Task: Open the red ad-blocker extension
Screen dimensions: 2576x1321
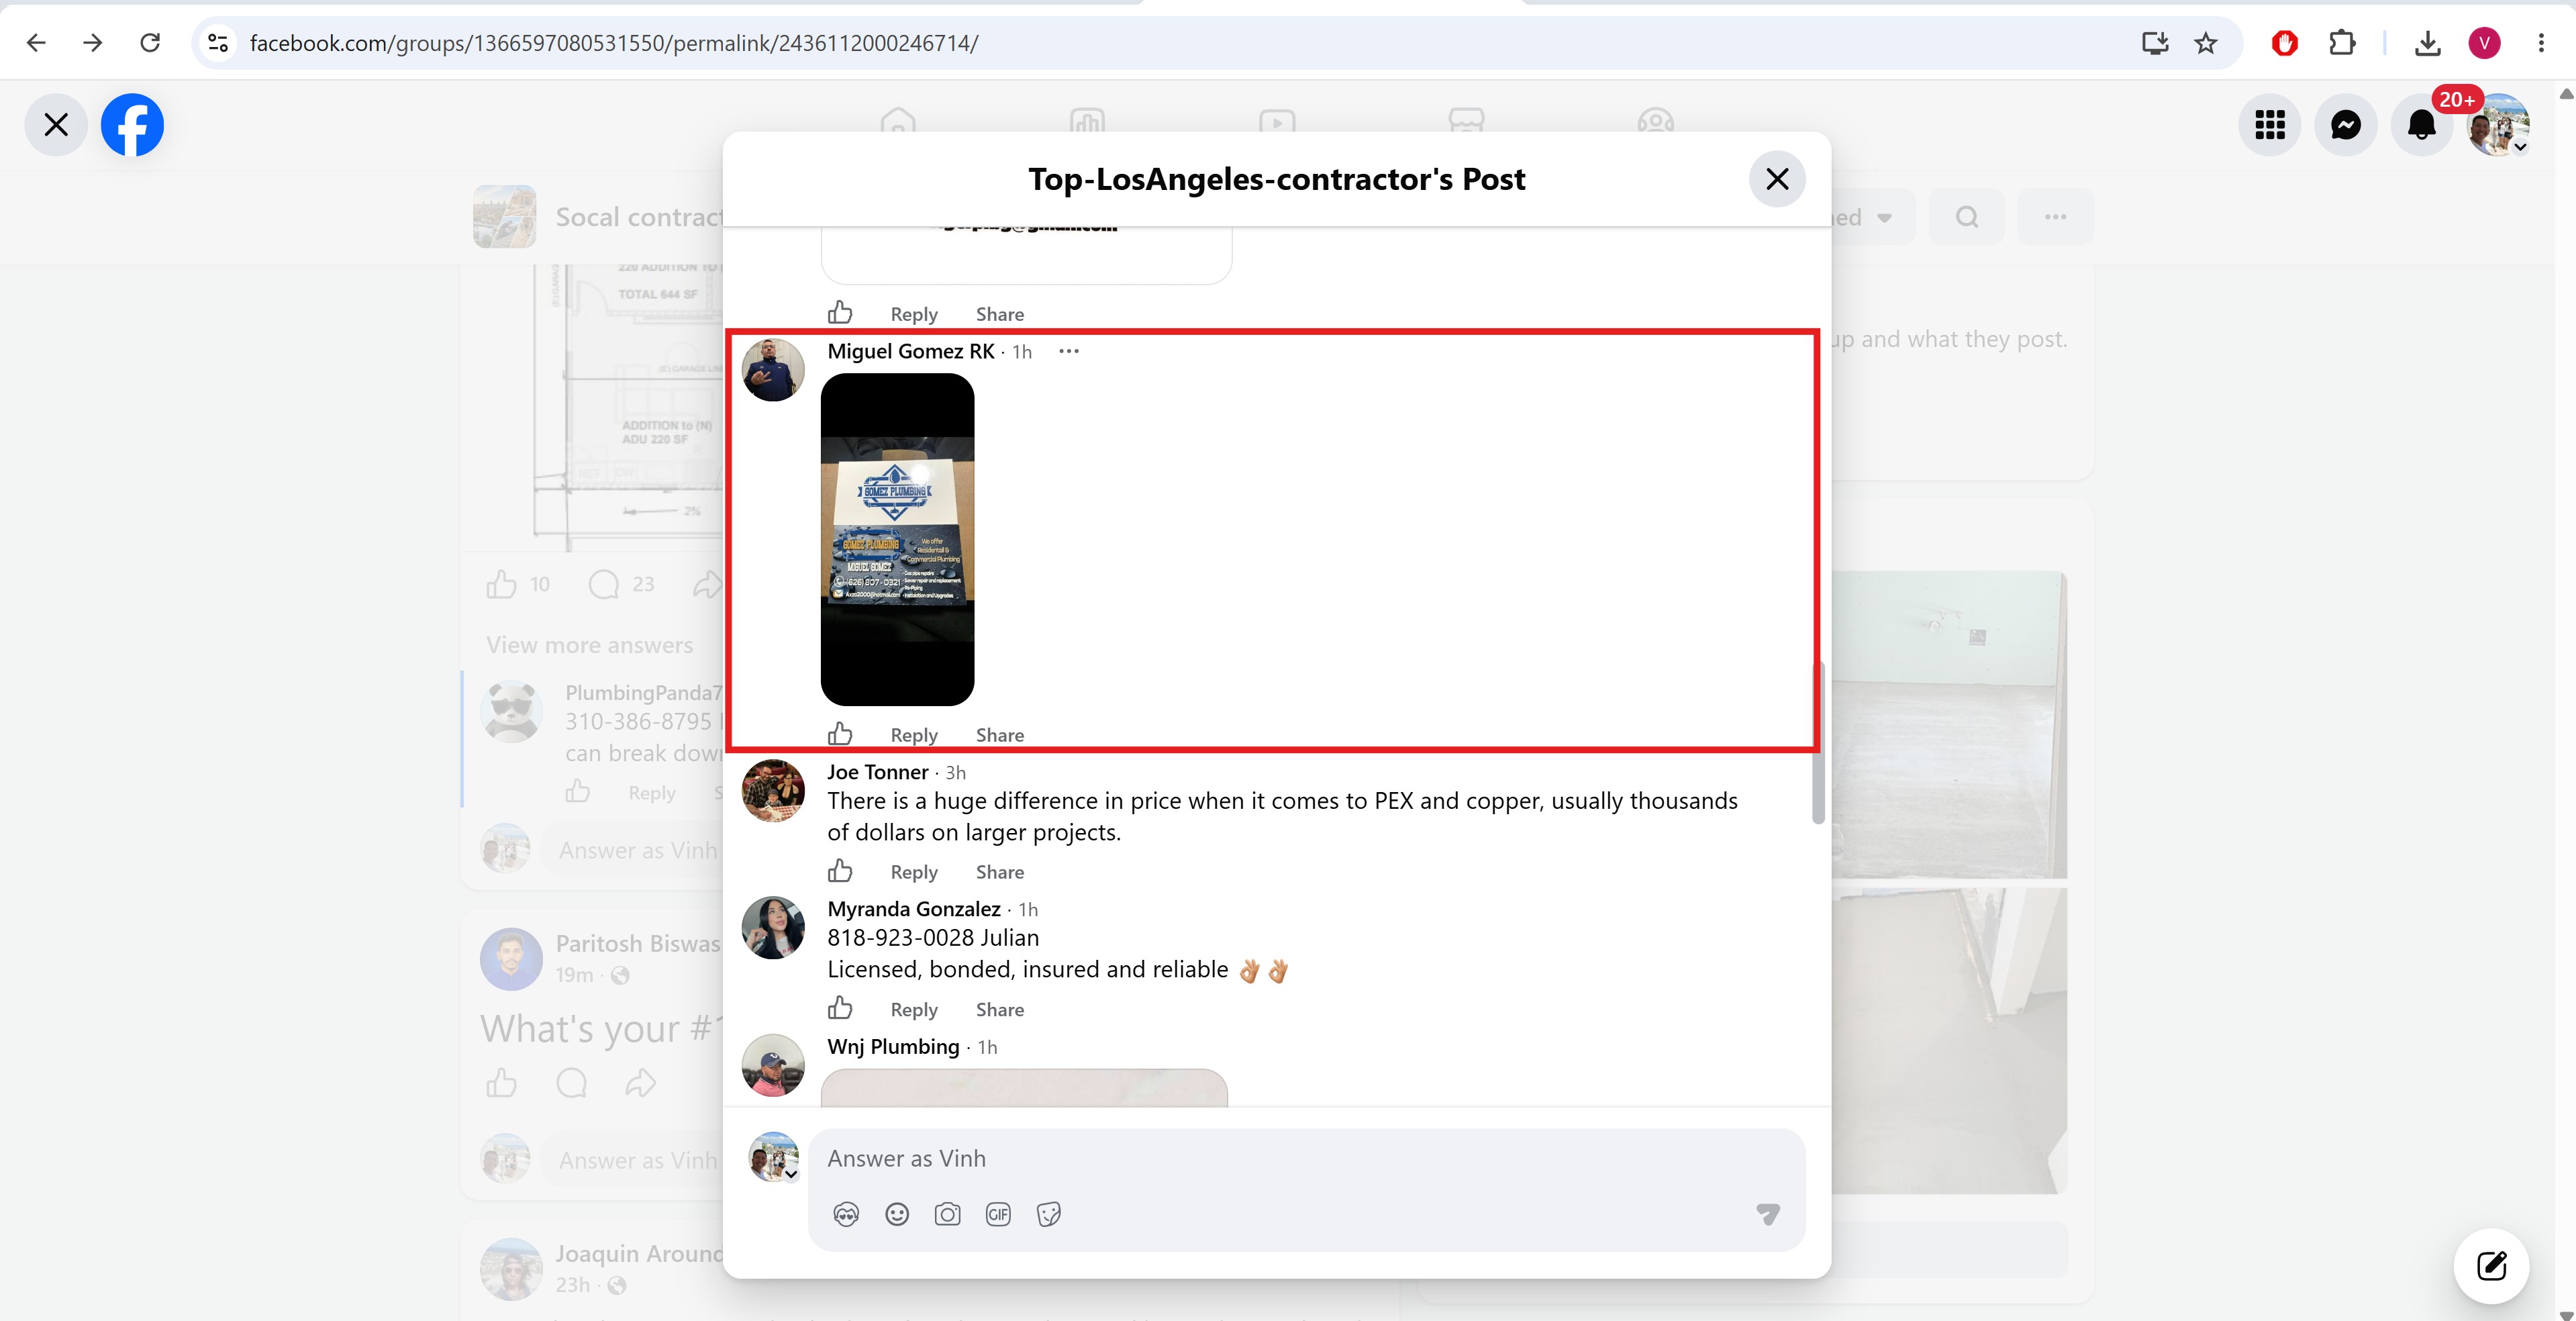Action: point(2284,43)
